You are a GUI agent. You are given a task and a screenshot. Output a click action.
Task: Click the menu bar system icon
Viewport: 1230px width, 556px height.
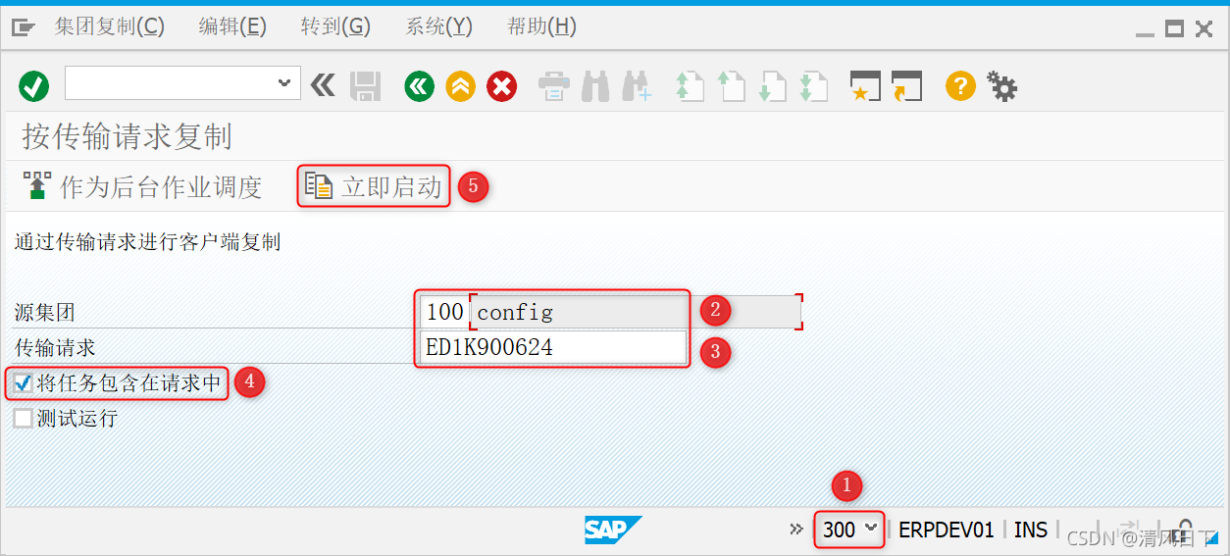point(24,27)
